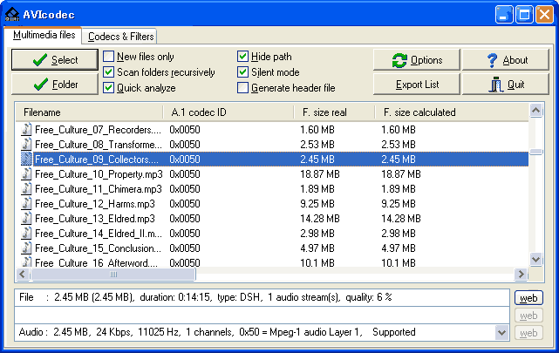This screenshot has width=559, height=353.
Task: Click the file icon of Free_Culture_09_Collectors row
Action: click(x=26, y=160)
